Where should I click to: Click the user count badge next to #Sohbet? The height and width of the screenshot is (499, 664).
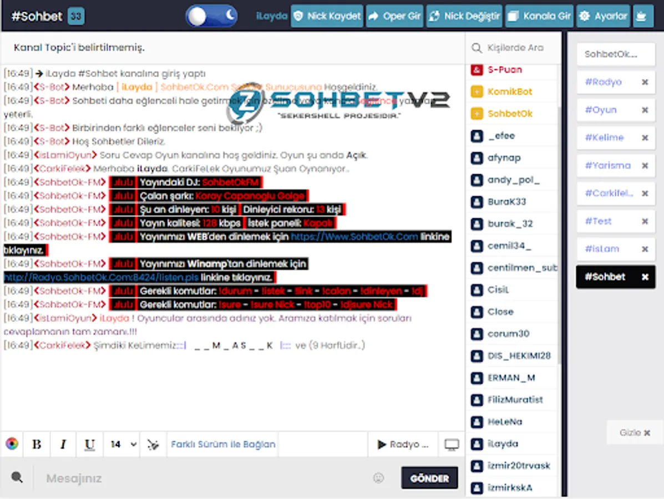point(76,17)
